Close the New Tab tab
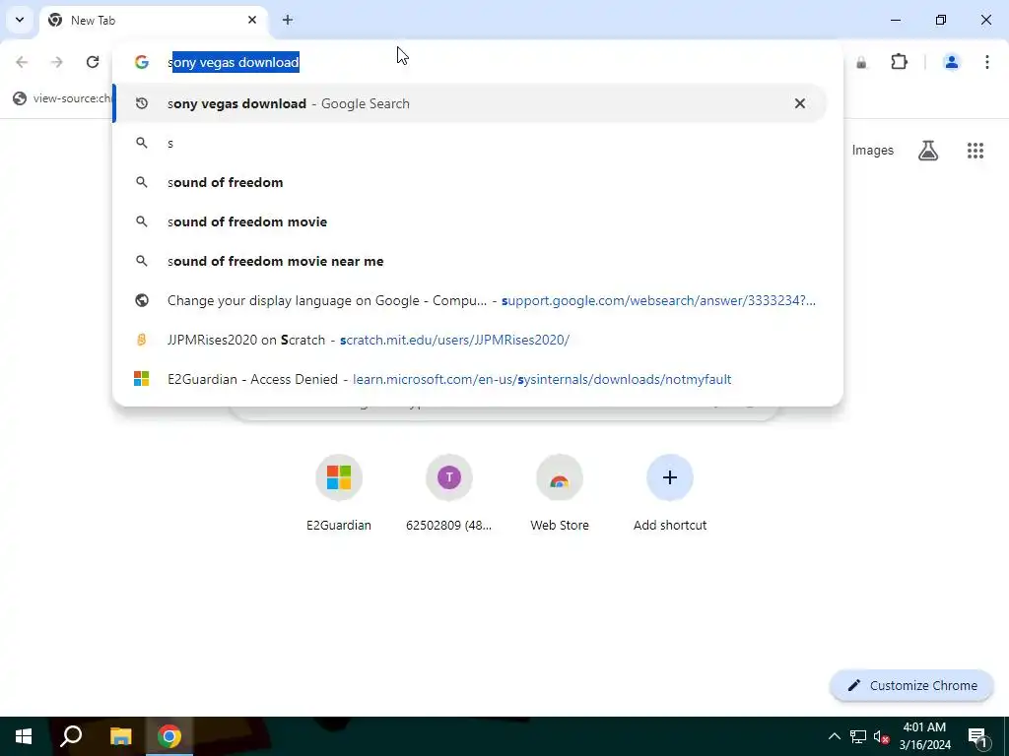 [x=252, y=20]
